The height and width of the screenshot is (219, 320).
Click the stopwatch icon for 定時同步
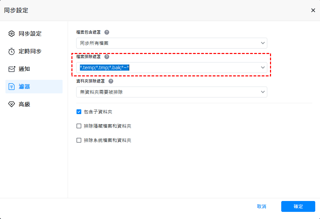12,51
